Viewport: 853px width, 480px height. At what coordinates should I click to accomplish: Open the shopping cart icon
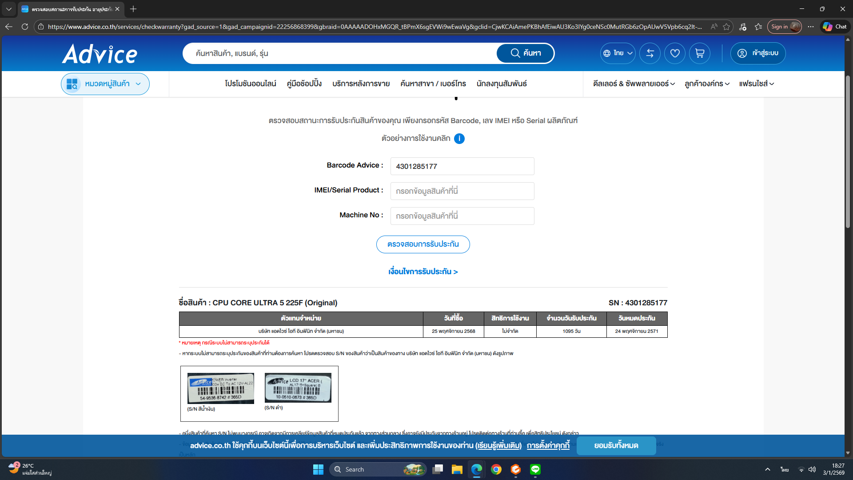coord(699,53)
